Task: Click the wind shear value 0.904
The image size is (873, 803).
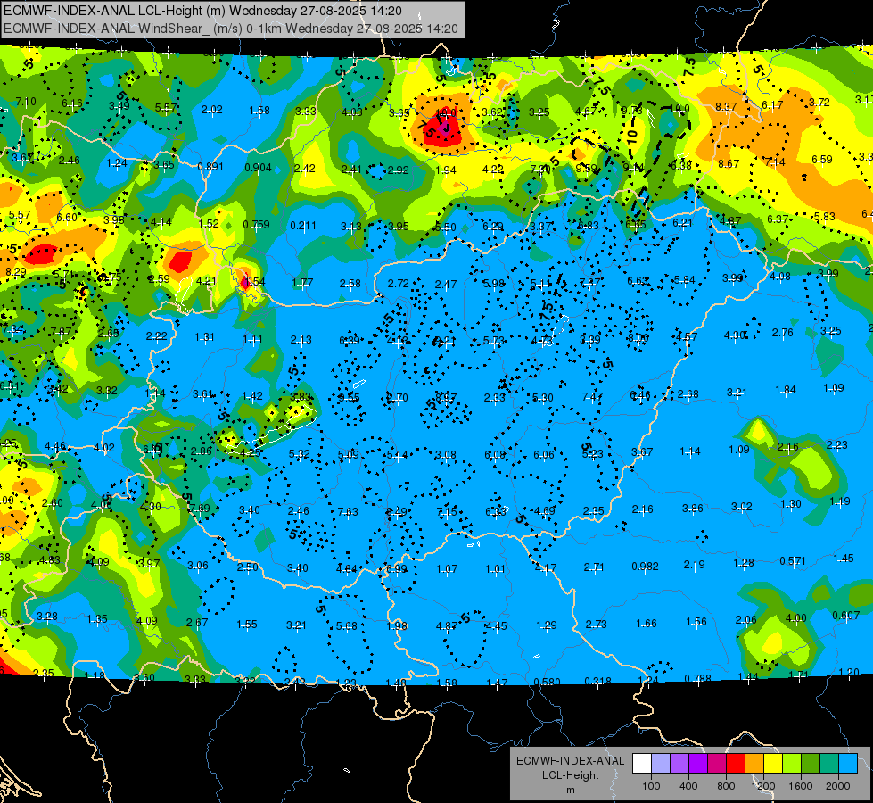Action: (x=258, y=167)
